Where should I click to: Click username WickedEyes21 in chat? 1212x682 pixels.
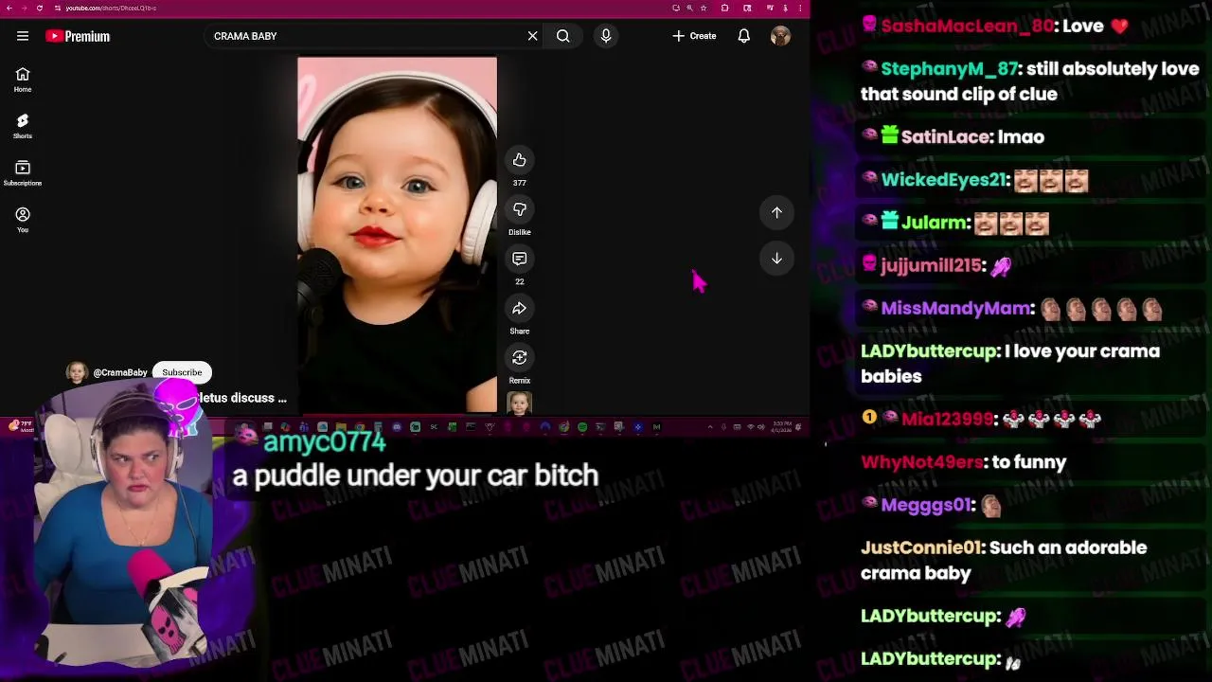(943, 180)
